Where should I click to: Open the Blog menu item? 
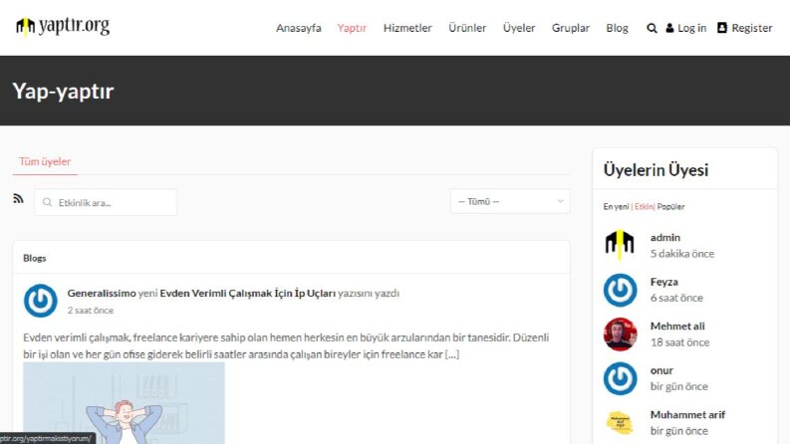tap(617, 28)
